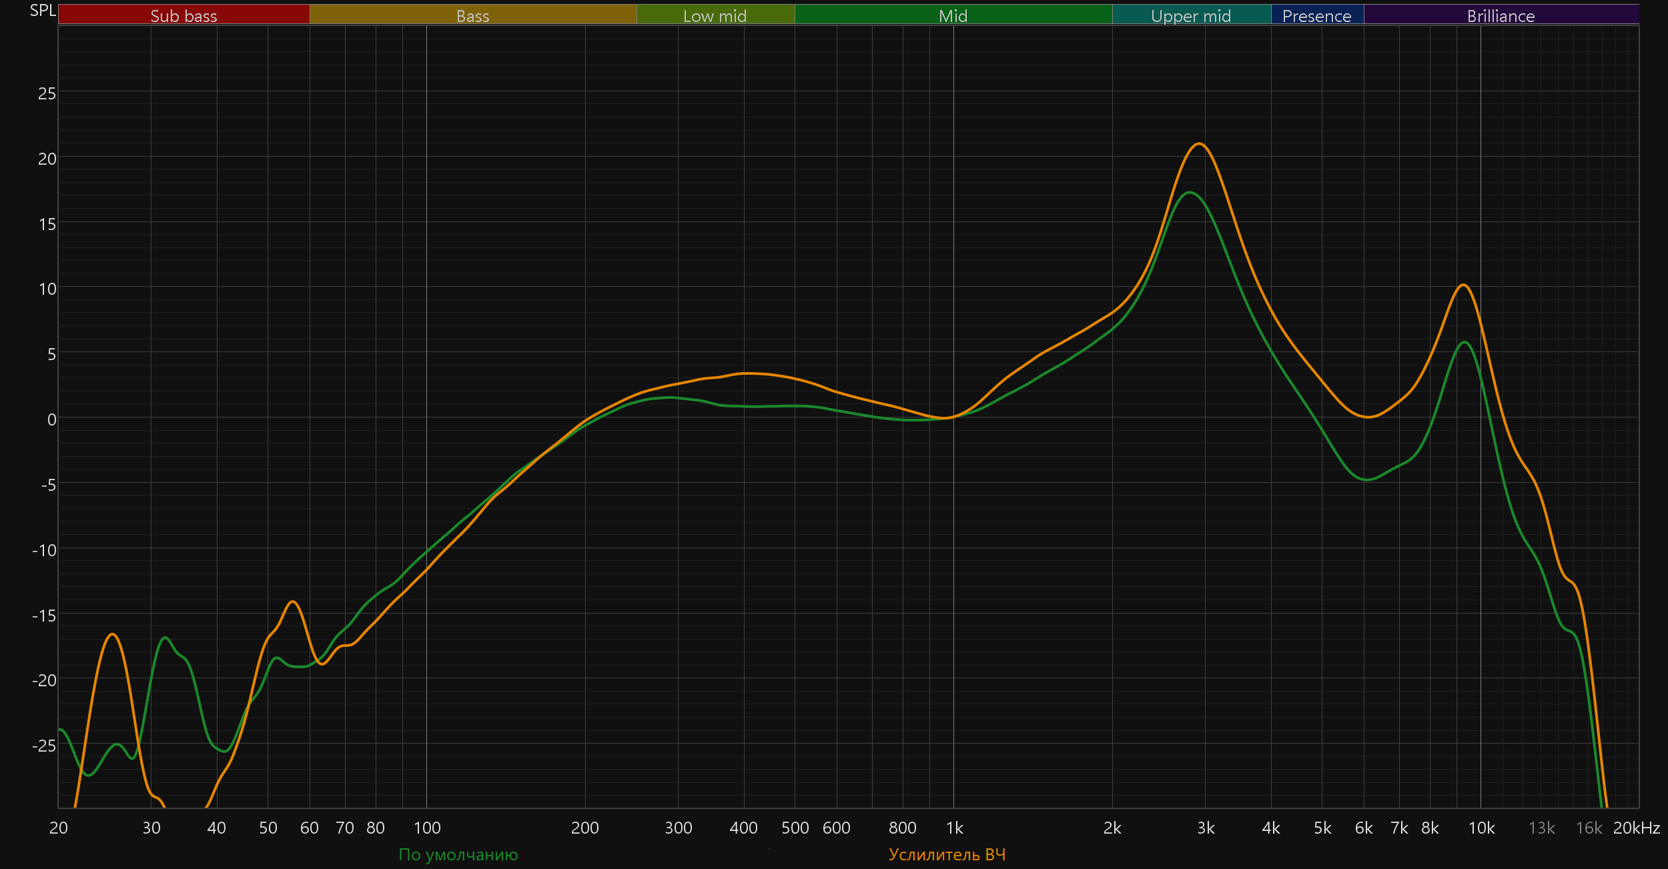This screenshot has width=1668, height=869.
Task: Select the Mid frequency band
Action: 953,15
